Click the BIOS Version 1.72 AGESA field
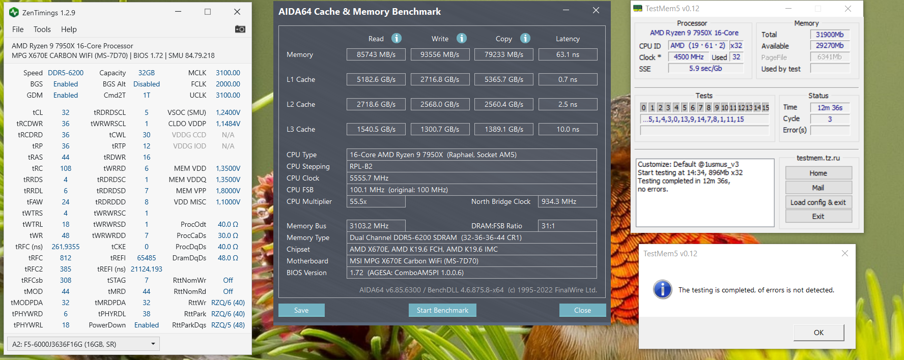This screenshot has height=360, width=904. [x=472, y=273]
